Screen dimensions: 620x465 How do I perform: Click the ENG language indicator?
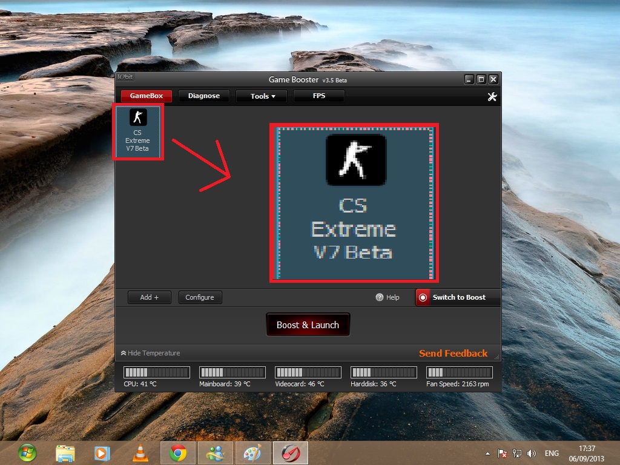click(552, 453)
